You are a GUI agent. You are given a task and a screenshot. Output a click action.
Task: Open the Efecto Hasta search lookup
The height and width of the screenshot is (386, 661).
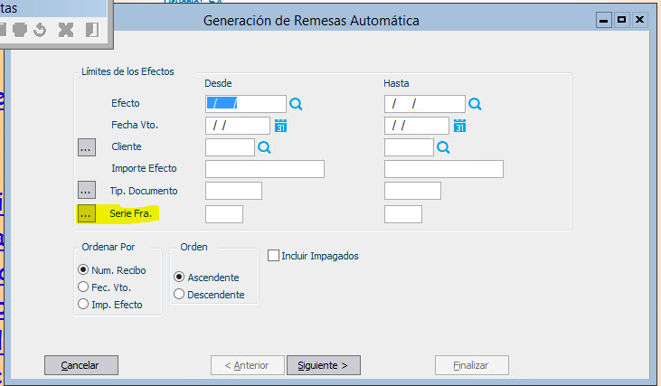475,104
